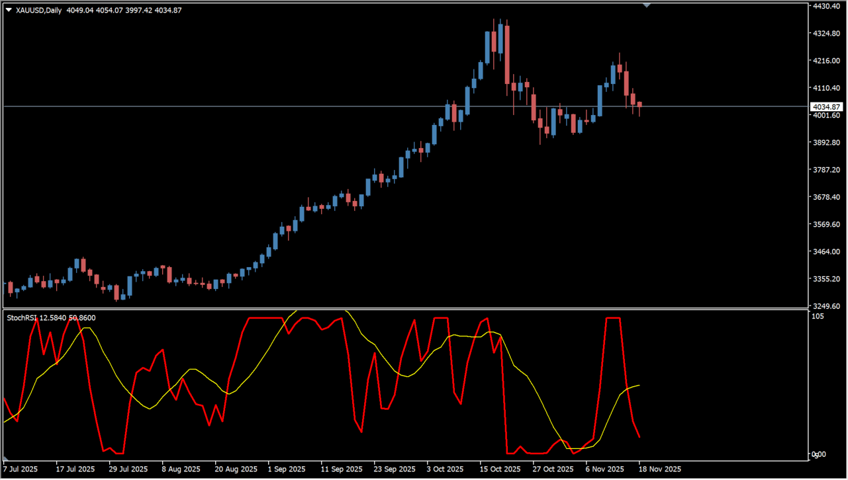Click the end of the yellow StochRSI signal line
The height and width of the screenshot is (480, 848).
click(639, 385)
